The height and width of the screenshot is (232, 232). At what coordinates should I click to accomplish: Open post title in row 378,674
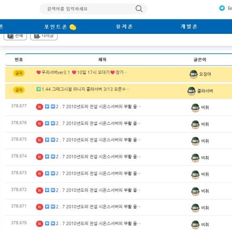click(93, 157)
